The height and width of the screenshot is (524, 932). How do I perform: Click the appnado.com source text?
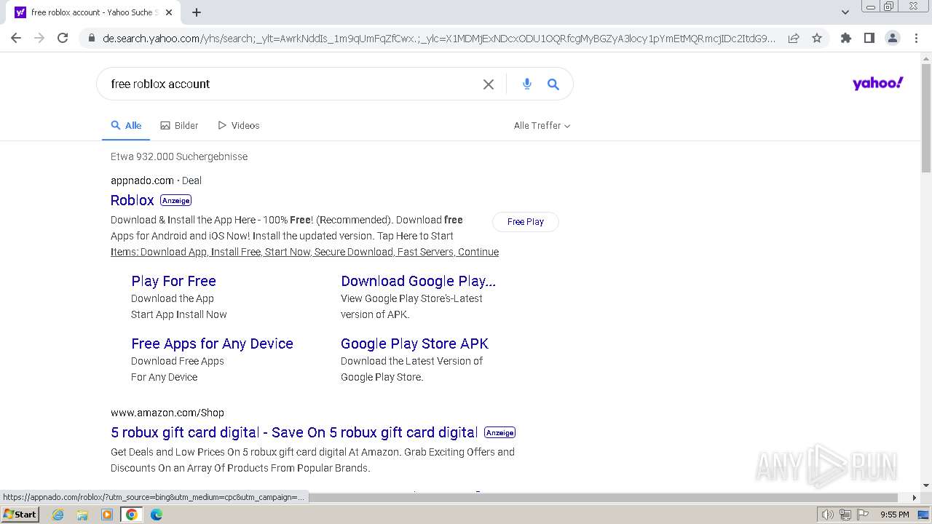[142, 180]
